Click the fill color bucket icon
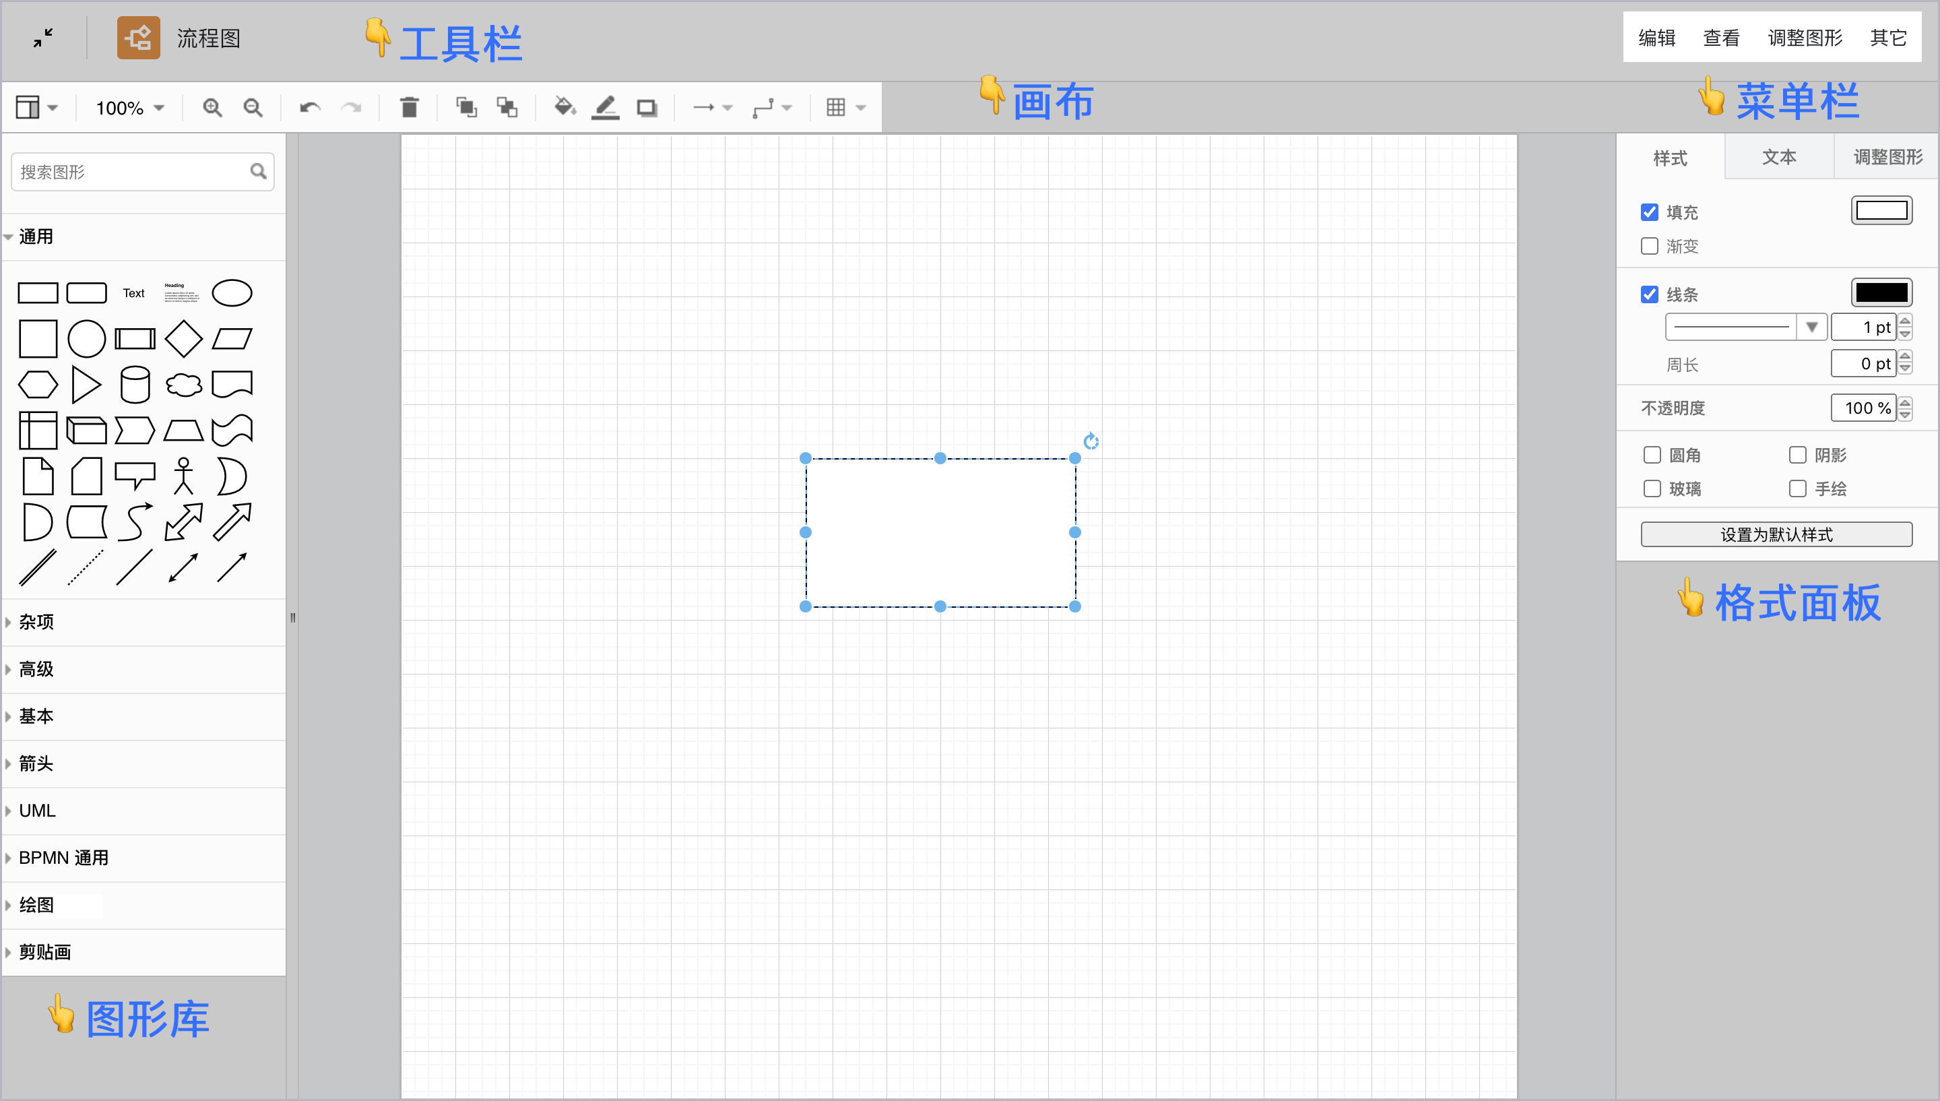 564,107
